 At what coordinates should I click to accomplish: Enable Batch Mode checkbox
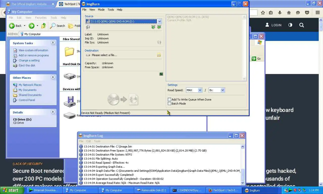click(170, 104)
